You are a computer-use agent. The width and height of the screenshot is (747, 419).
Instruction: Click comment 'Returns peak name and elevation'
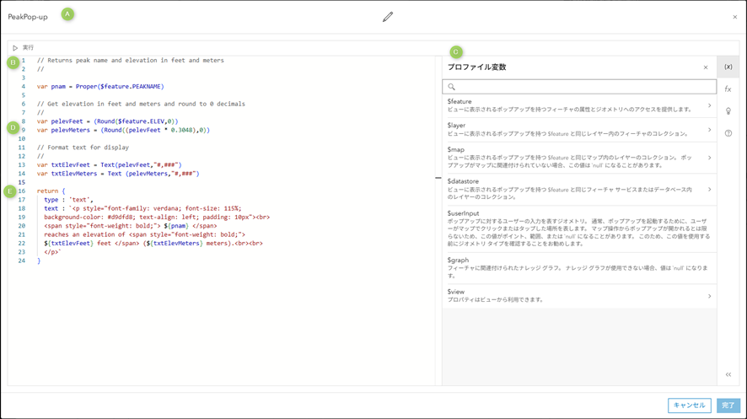coord(130,61)
